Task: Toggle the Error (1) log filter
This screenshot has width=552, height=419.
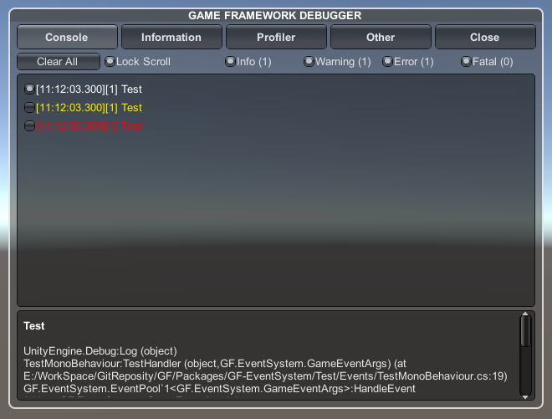Action: (x=387, y=62)
